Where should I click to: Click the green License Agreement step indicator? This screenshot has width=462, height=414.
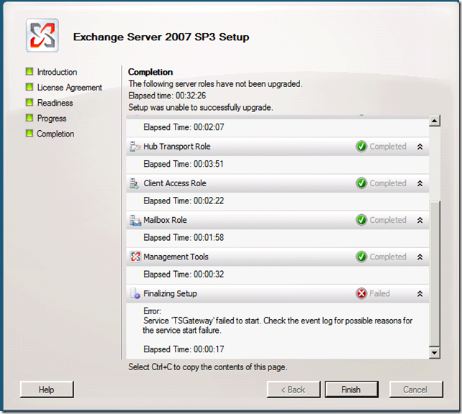30,87
